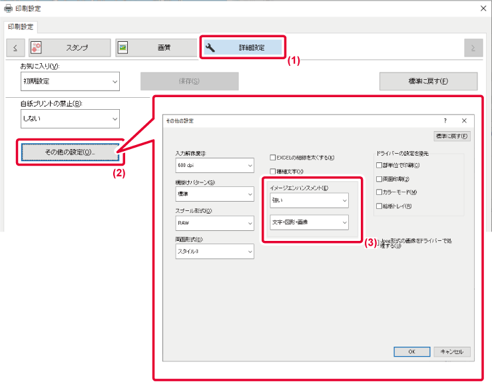This screenshot has height=384, width=492.
Task: Enable the 精細文字 checkbox
Action: click(x=273, y=171)
